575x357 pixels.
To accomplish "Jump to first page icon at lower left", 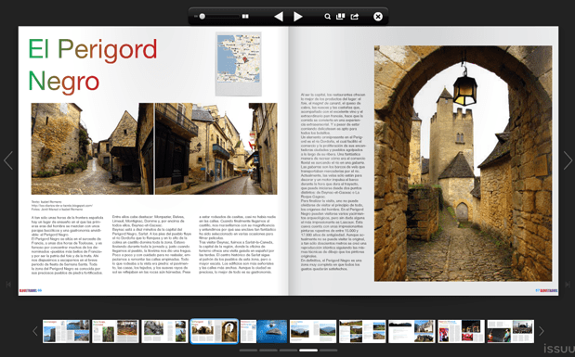I will pyautogui.click(x=8, y=284).
